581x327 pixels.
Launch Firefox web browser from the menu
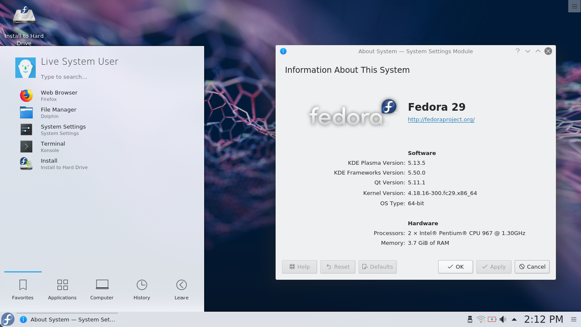[x=26, y=95]
